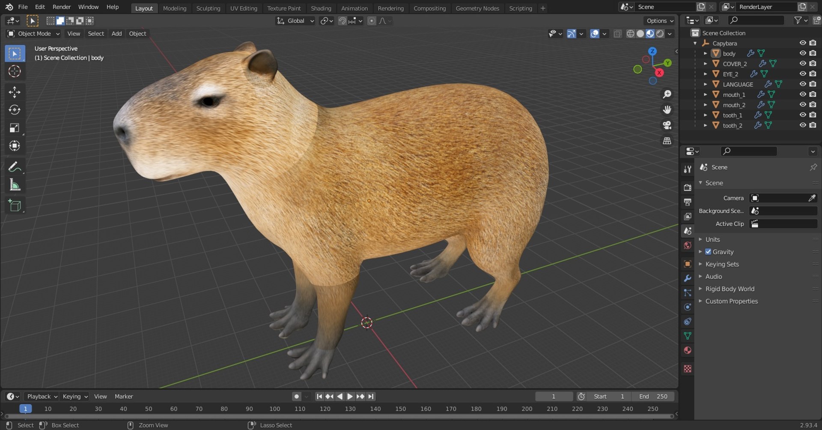Activate the Rotate tool
Screen dimensions: 822x430
click(15, 110)
